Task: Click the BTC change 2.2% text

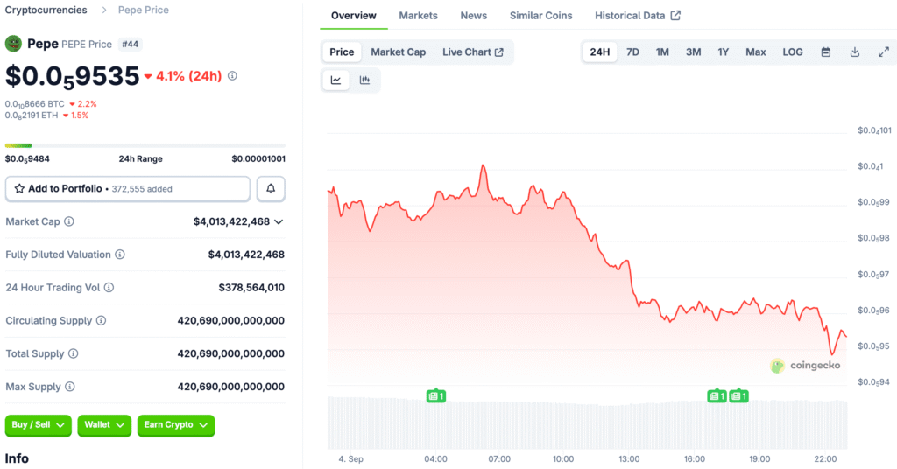Action: [87, 104]
